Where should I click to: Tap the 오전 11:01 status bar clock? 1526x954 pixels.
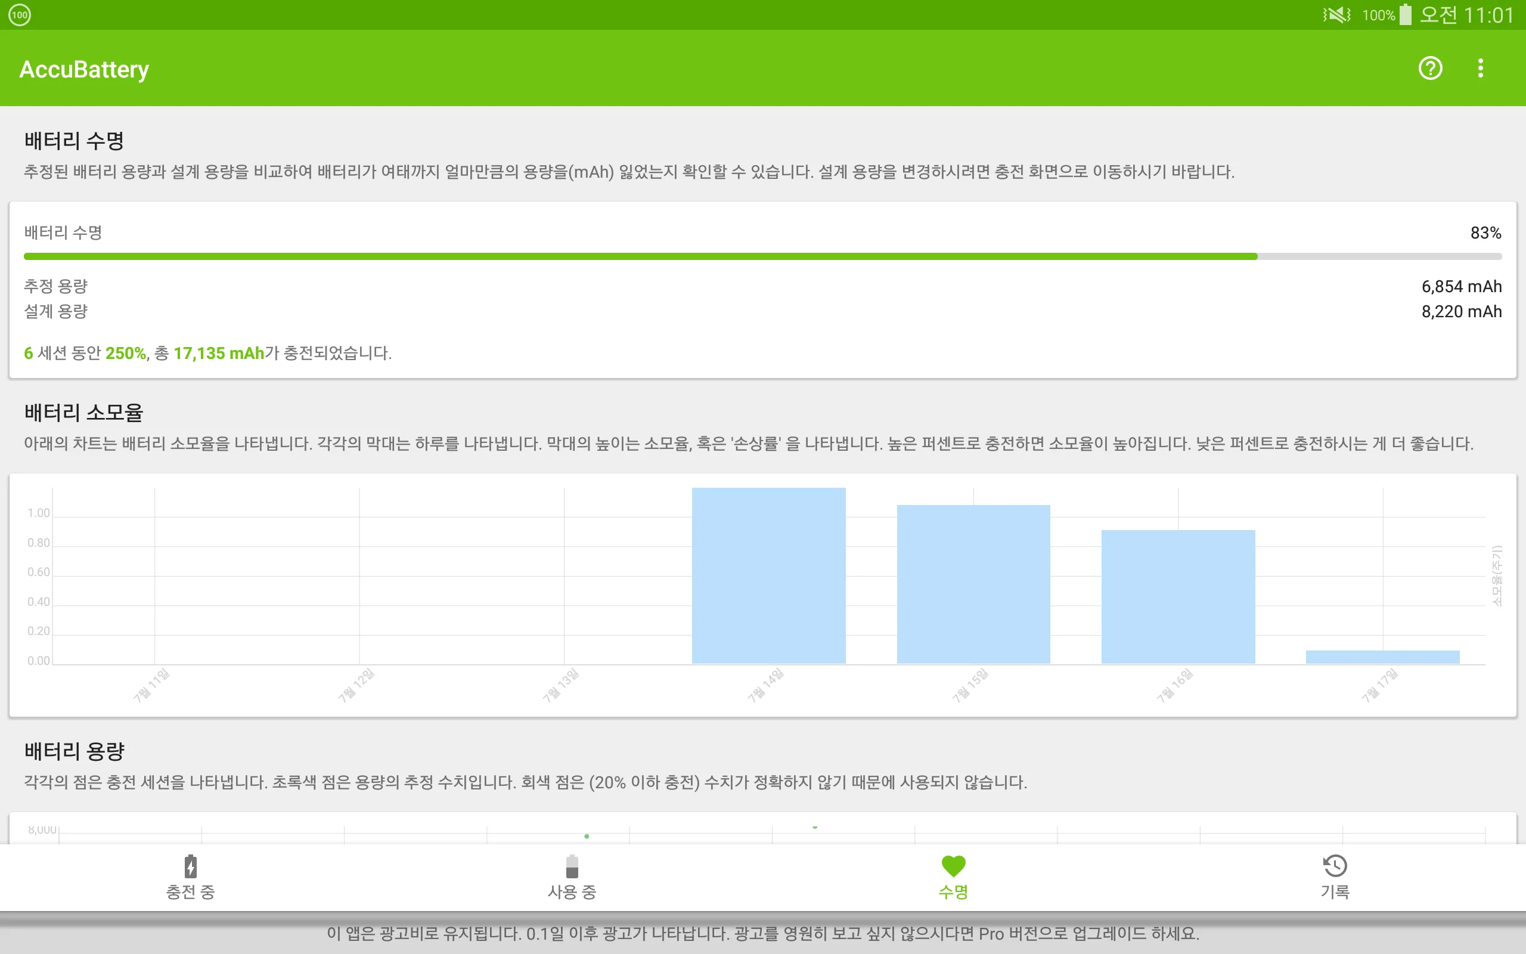pos(1466,14)
